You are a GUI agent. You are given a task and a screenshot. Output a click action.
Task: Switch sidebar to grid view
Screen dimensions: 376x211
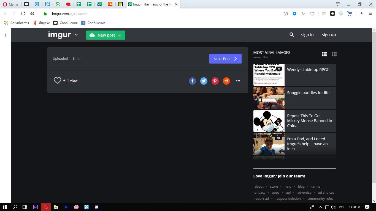334,54
